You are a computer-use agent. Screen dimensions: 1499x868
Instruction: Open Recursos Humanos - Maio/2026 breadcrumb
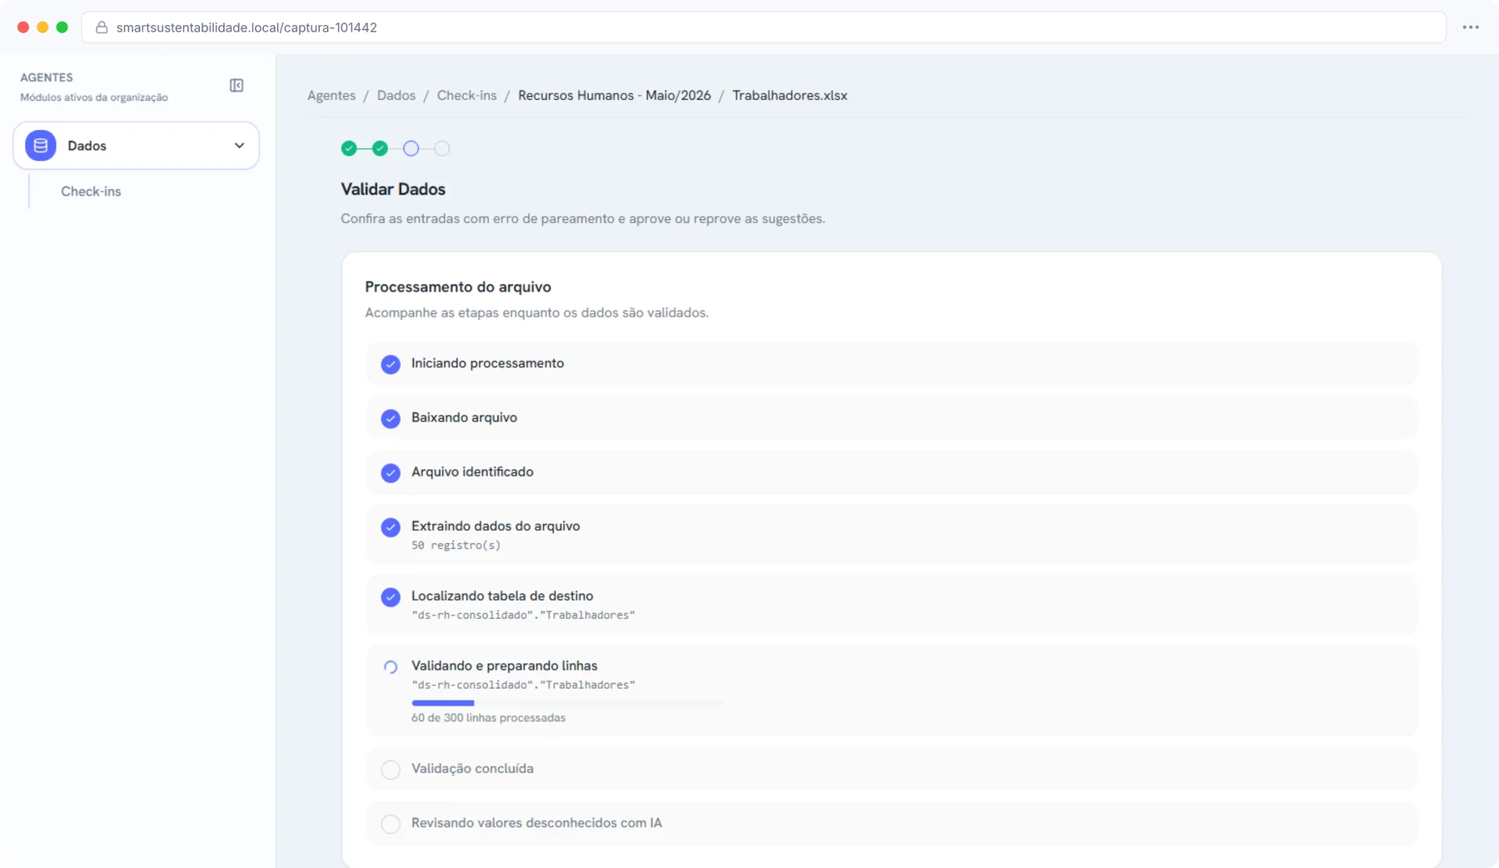click(615, 96)
